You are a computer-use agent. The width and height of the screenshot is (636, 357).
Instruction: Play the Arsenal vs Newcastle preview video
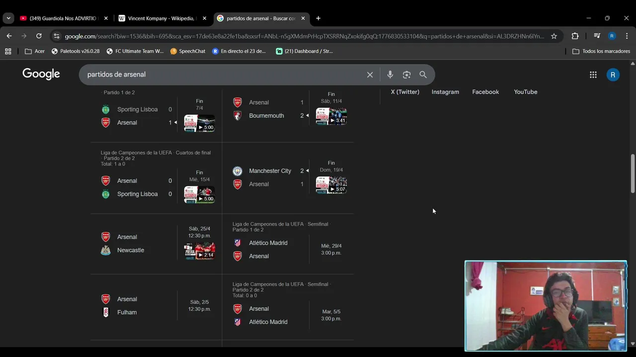point(199,251)
